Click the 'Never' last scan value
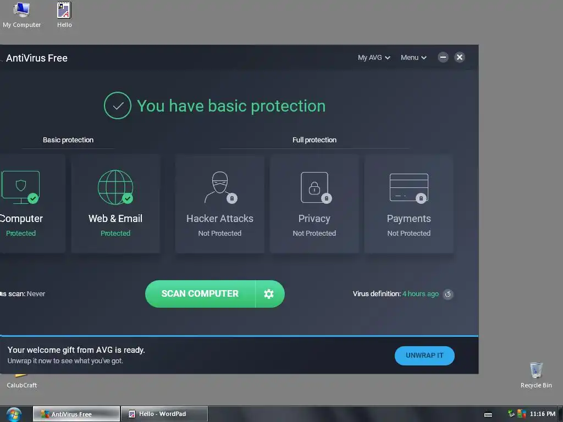The width and height of the screenshot is (563, 422). (x=36, y=294)
